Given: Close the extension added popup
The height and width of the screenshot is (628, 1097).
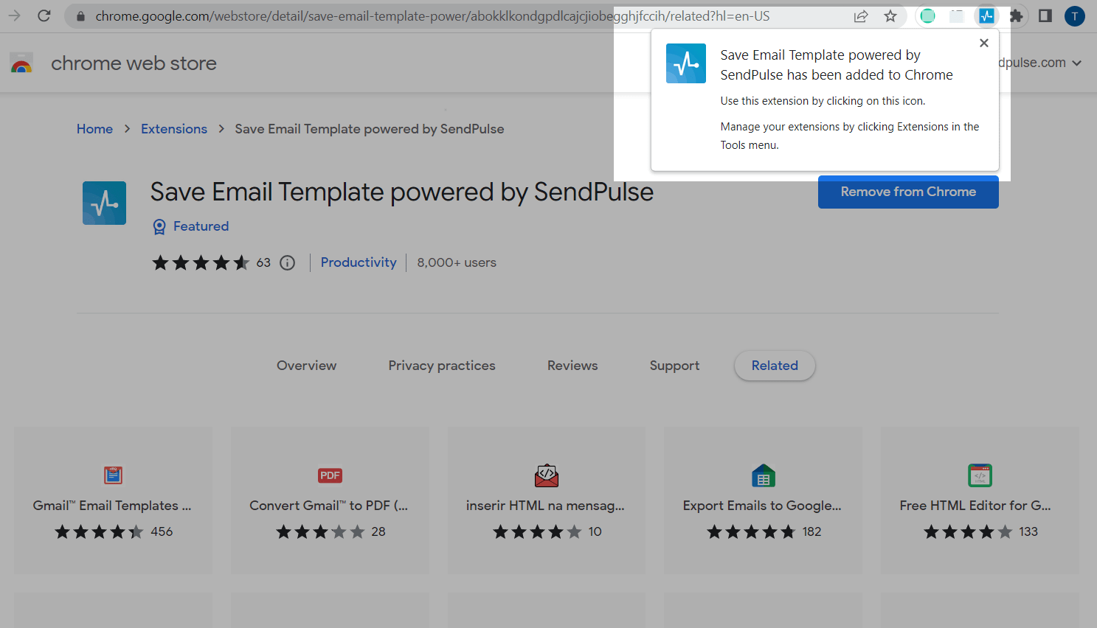Looking at the screenshot, I should pyautogui.click(x=983, y=43).
